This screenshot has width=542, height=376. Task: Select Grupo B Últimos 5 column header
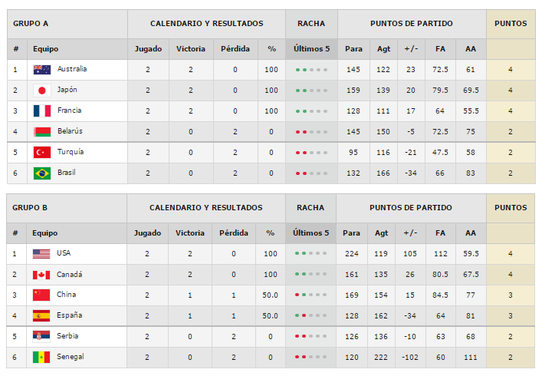point(310,233)
